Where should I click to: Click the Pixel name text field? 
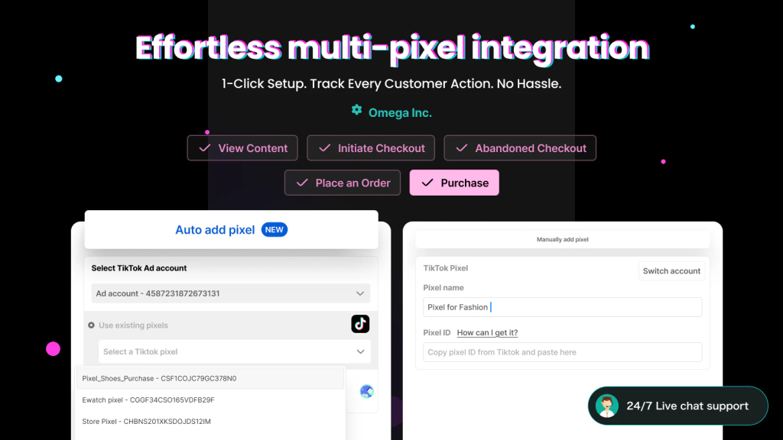(562, 307)
